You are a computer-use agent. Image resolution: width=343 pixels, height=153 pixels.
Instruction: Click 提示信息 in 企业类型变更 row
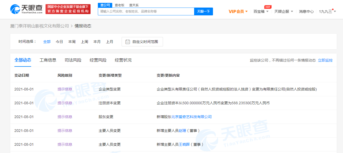(65, 89)
